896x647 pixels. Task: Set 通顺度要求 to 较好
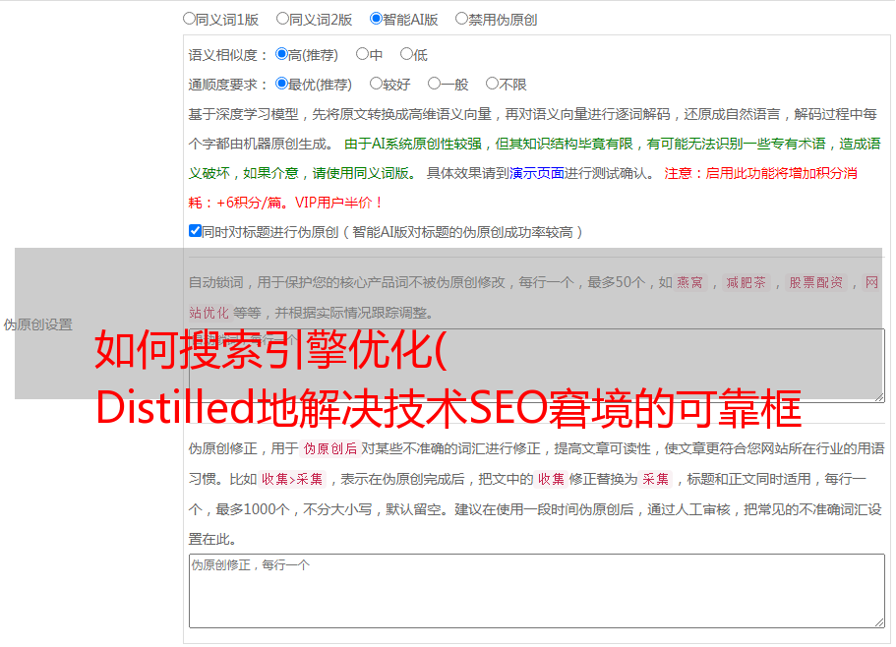[x=376, y=85]
